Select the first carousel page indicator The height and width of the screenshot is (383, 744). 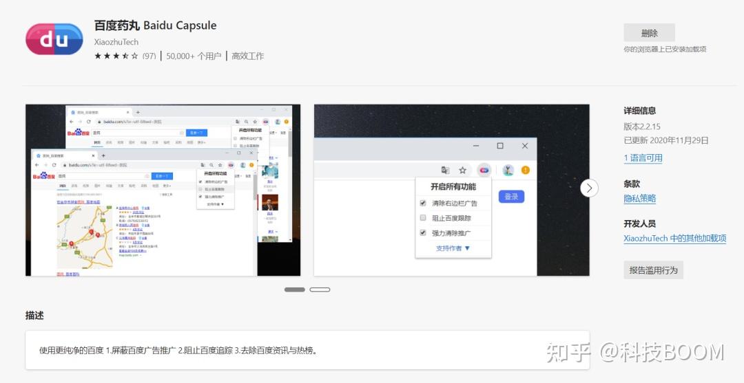tap(295, 289)
